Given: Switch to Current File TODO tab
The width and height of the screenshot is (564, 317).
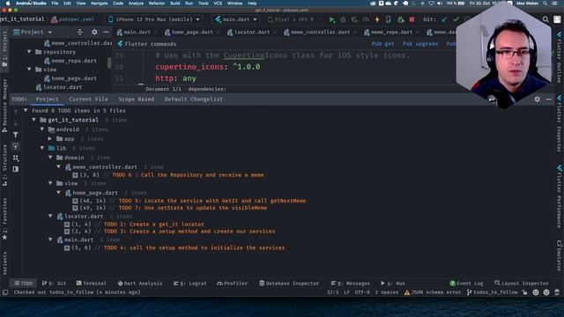Looking at the screenshot, I should [x=88, y=100].
